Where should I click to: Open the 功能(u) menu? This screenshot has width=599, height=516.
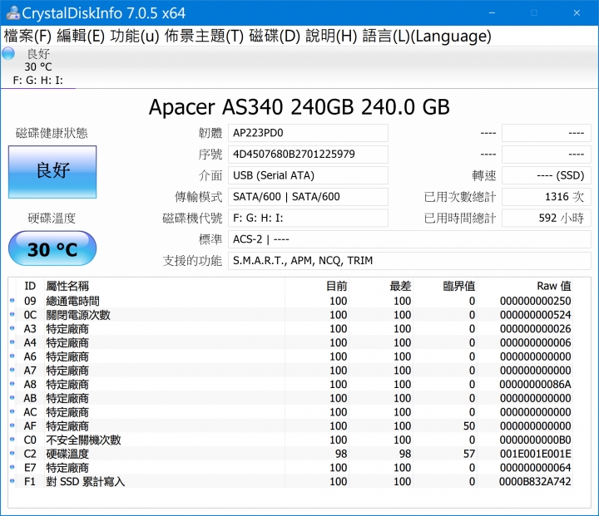pyautogui.click(x=135, y=37)
